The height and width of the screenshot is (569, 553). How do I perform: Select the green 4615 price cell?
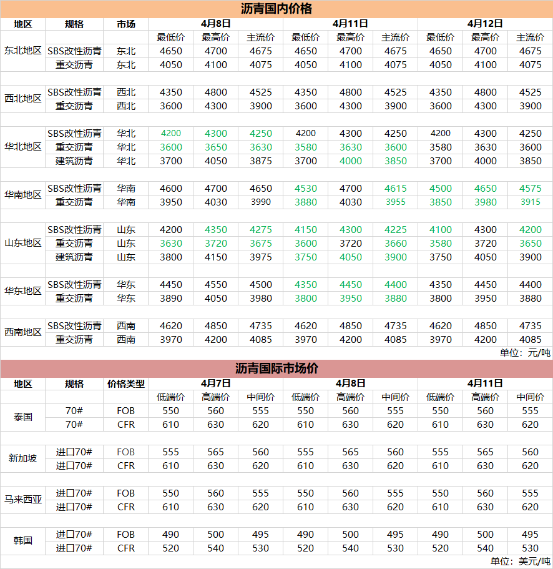coord(395,189)
